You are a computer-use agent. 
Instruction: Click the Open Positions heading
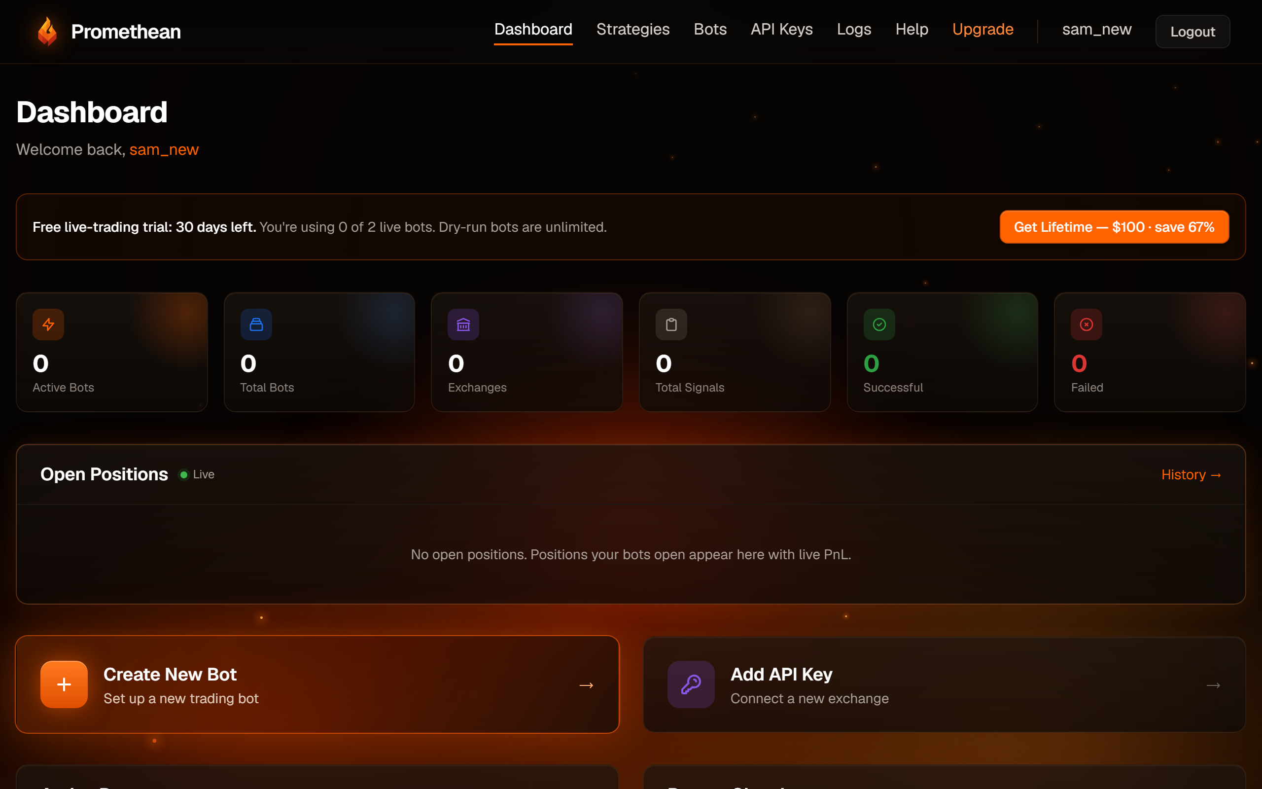[x=104, y=474]
